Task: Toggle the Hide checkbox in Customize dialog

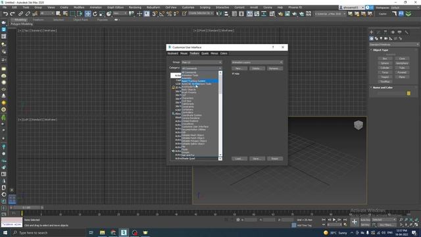Action: [x=233, y=74]
